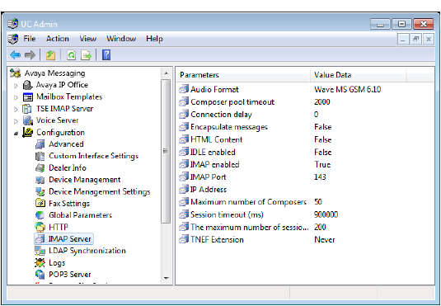Click the Logs bug icon

click(40, 262)
